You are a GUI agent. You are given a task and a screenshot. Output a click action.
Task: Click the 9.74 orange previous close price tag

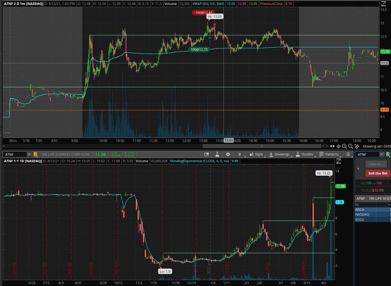tap(384, 110)
